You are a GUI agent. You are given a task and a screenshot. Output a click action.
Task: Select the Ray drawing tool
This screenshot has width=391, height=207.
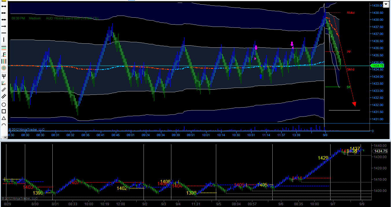pyautogui.click(x=4, y=13)
